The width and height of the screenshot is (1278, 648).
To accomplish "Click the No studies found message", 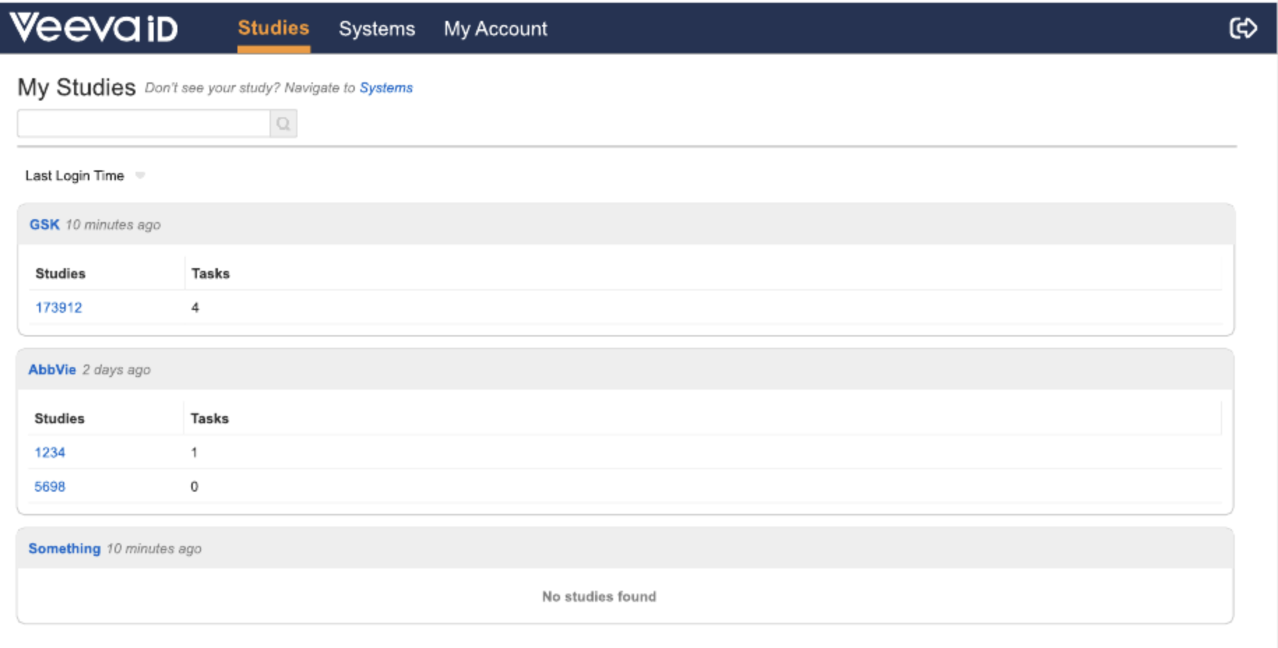I will tap(598, 596).
